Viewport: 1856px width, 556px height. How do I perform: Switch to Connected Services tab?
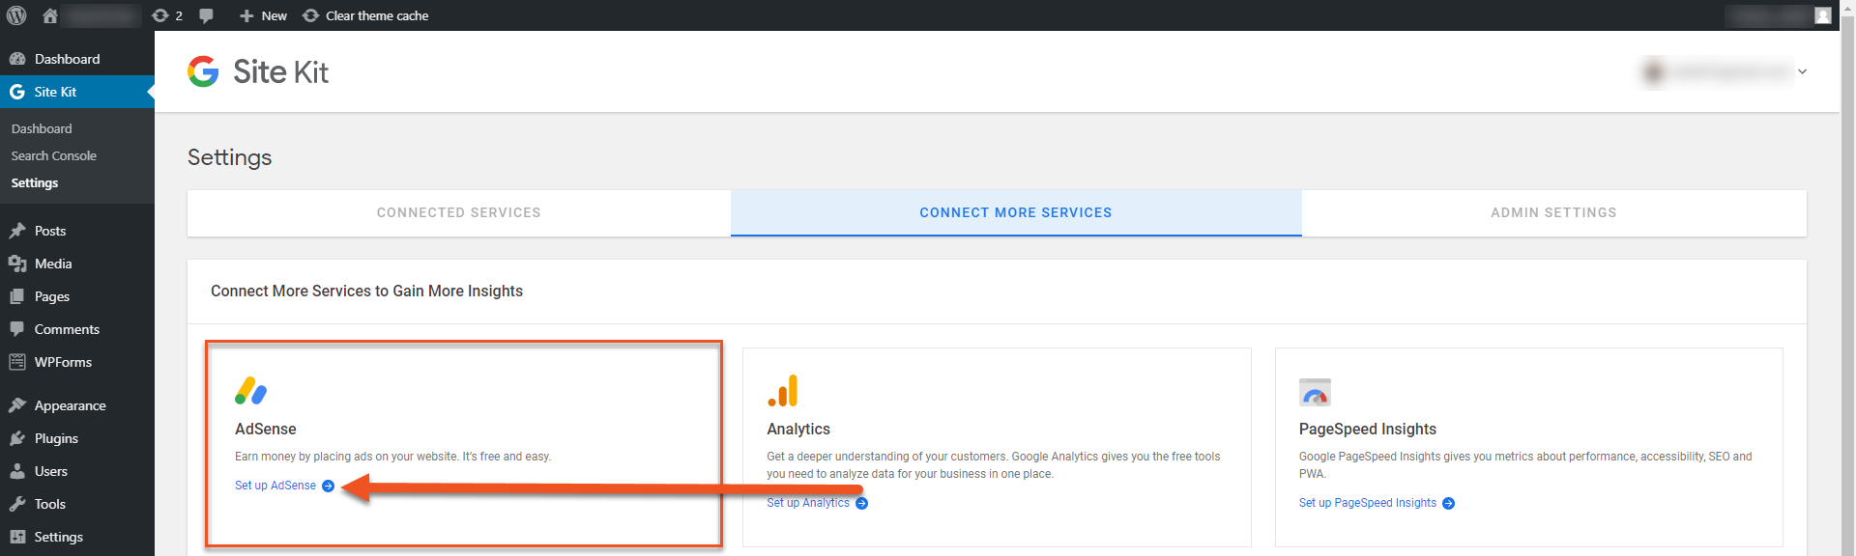pyautogui.click(x=458, y=212)
